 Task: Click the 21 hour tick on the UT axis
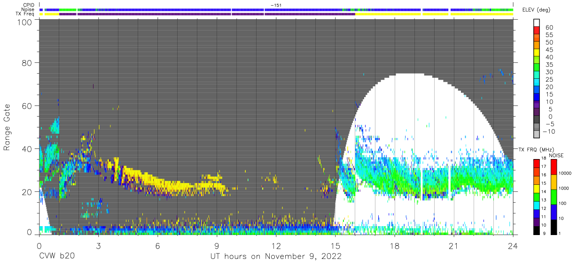454,245
